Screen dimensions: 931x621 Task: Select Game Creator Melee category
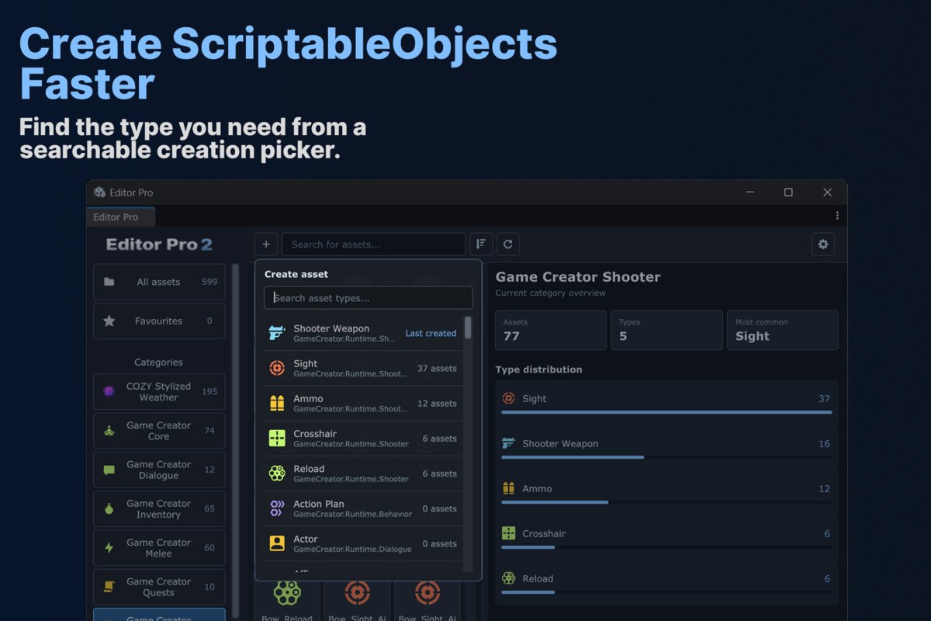[159, 548]
